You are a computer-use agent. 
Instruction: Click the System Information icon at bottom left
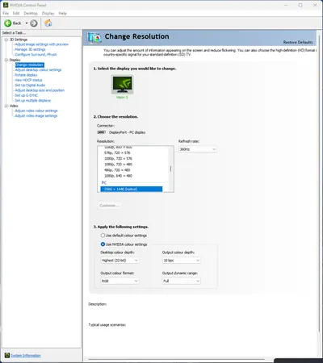click(x=7, y=356)
